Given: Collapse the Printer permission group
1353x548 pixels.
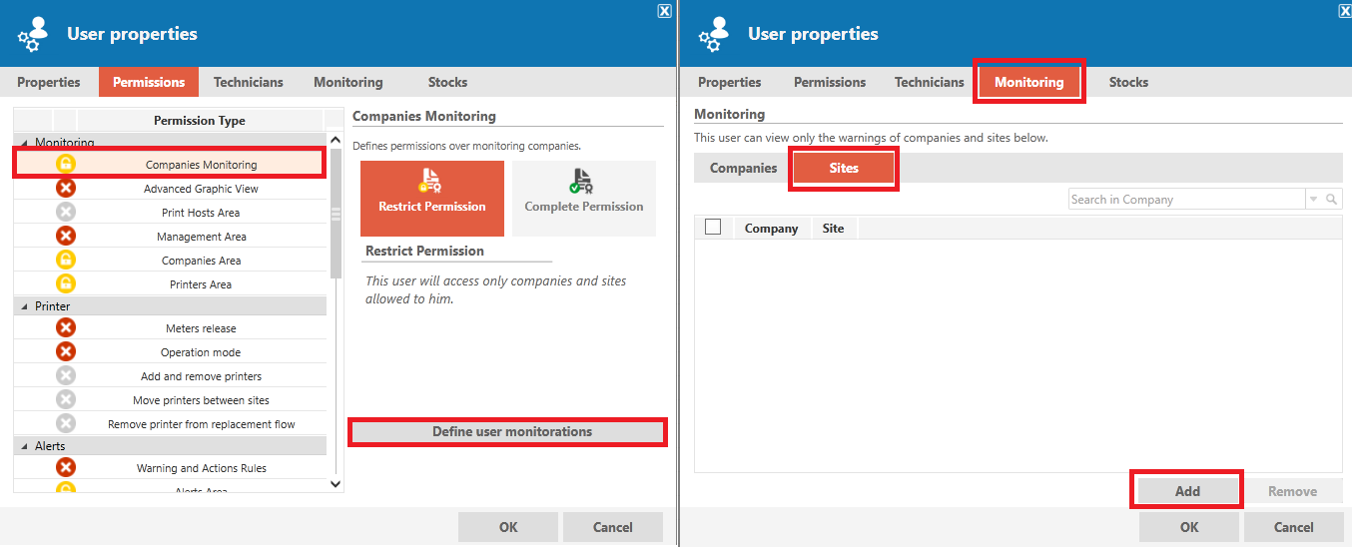Looking at the screenshot, I should point(25,306).
